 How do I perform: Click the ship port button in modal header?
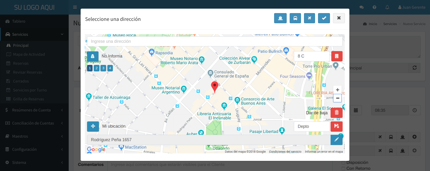(x=280, y=18)
